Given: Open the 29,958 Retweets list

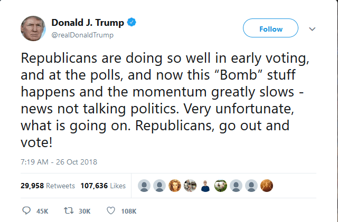Looking at the screenshot, I should (x=45, y=186).
